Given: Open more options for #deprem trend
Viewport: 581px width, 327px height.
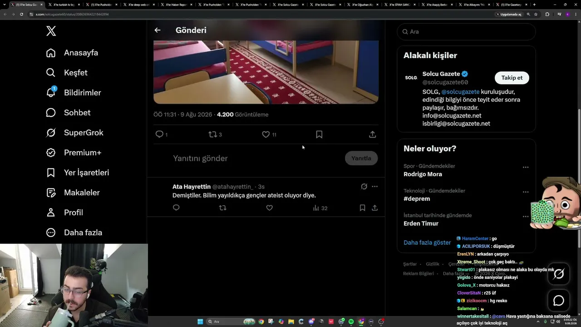Looking at the screenshot, I should click(x=526, y=192).
